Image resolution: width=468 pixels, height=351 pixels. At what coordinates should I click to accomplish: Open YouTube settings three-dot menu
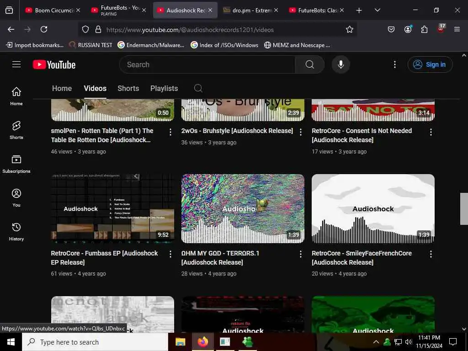coord(394,64)
